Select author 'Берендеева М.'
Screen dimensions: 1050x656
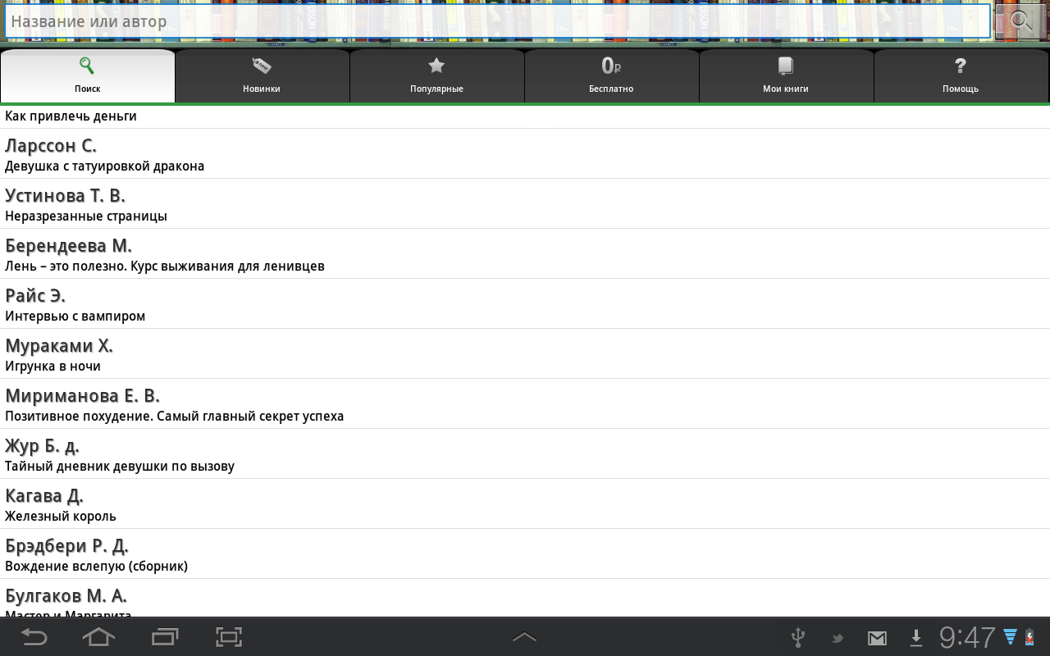[x=68, y=246]
